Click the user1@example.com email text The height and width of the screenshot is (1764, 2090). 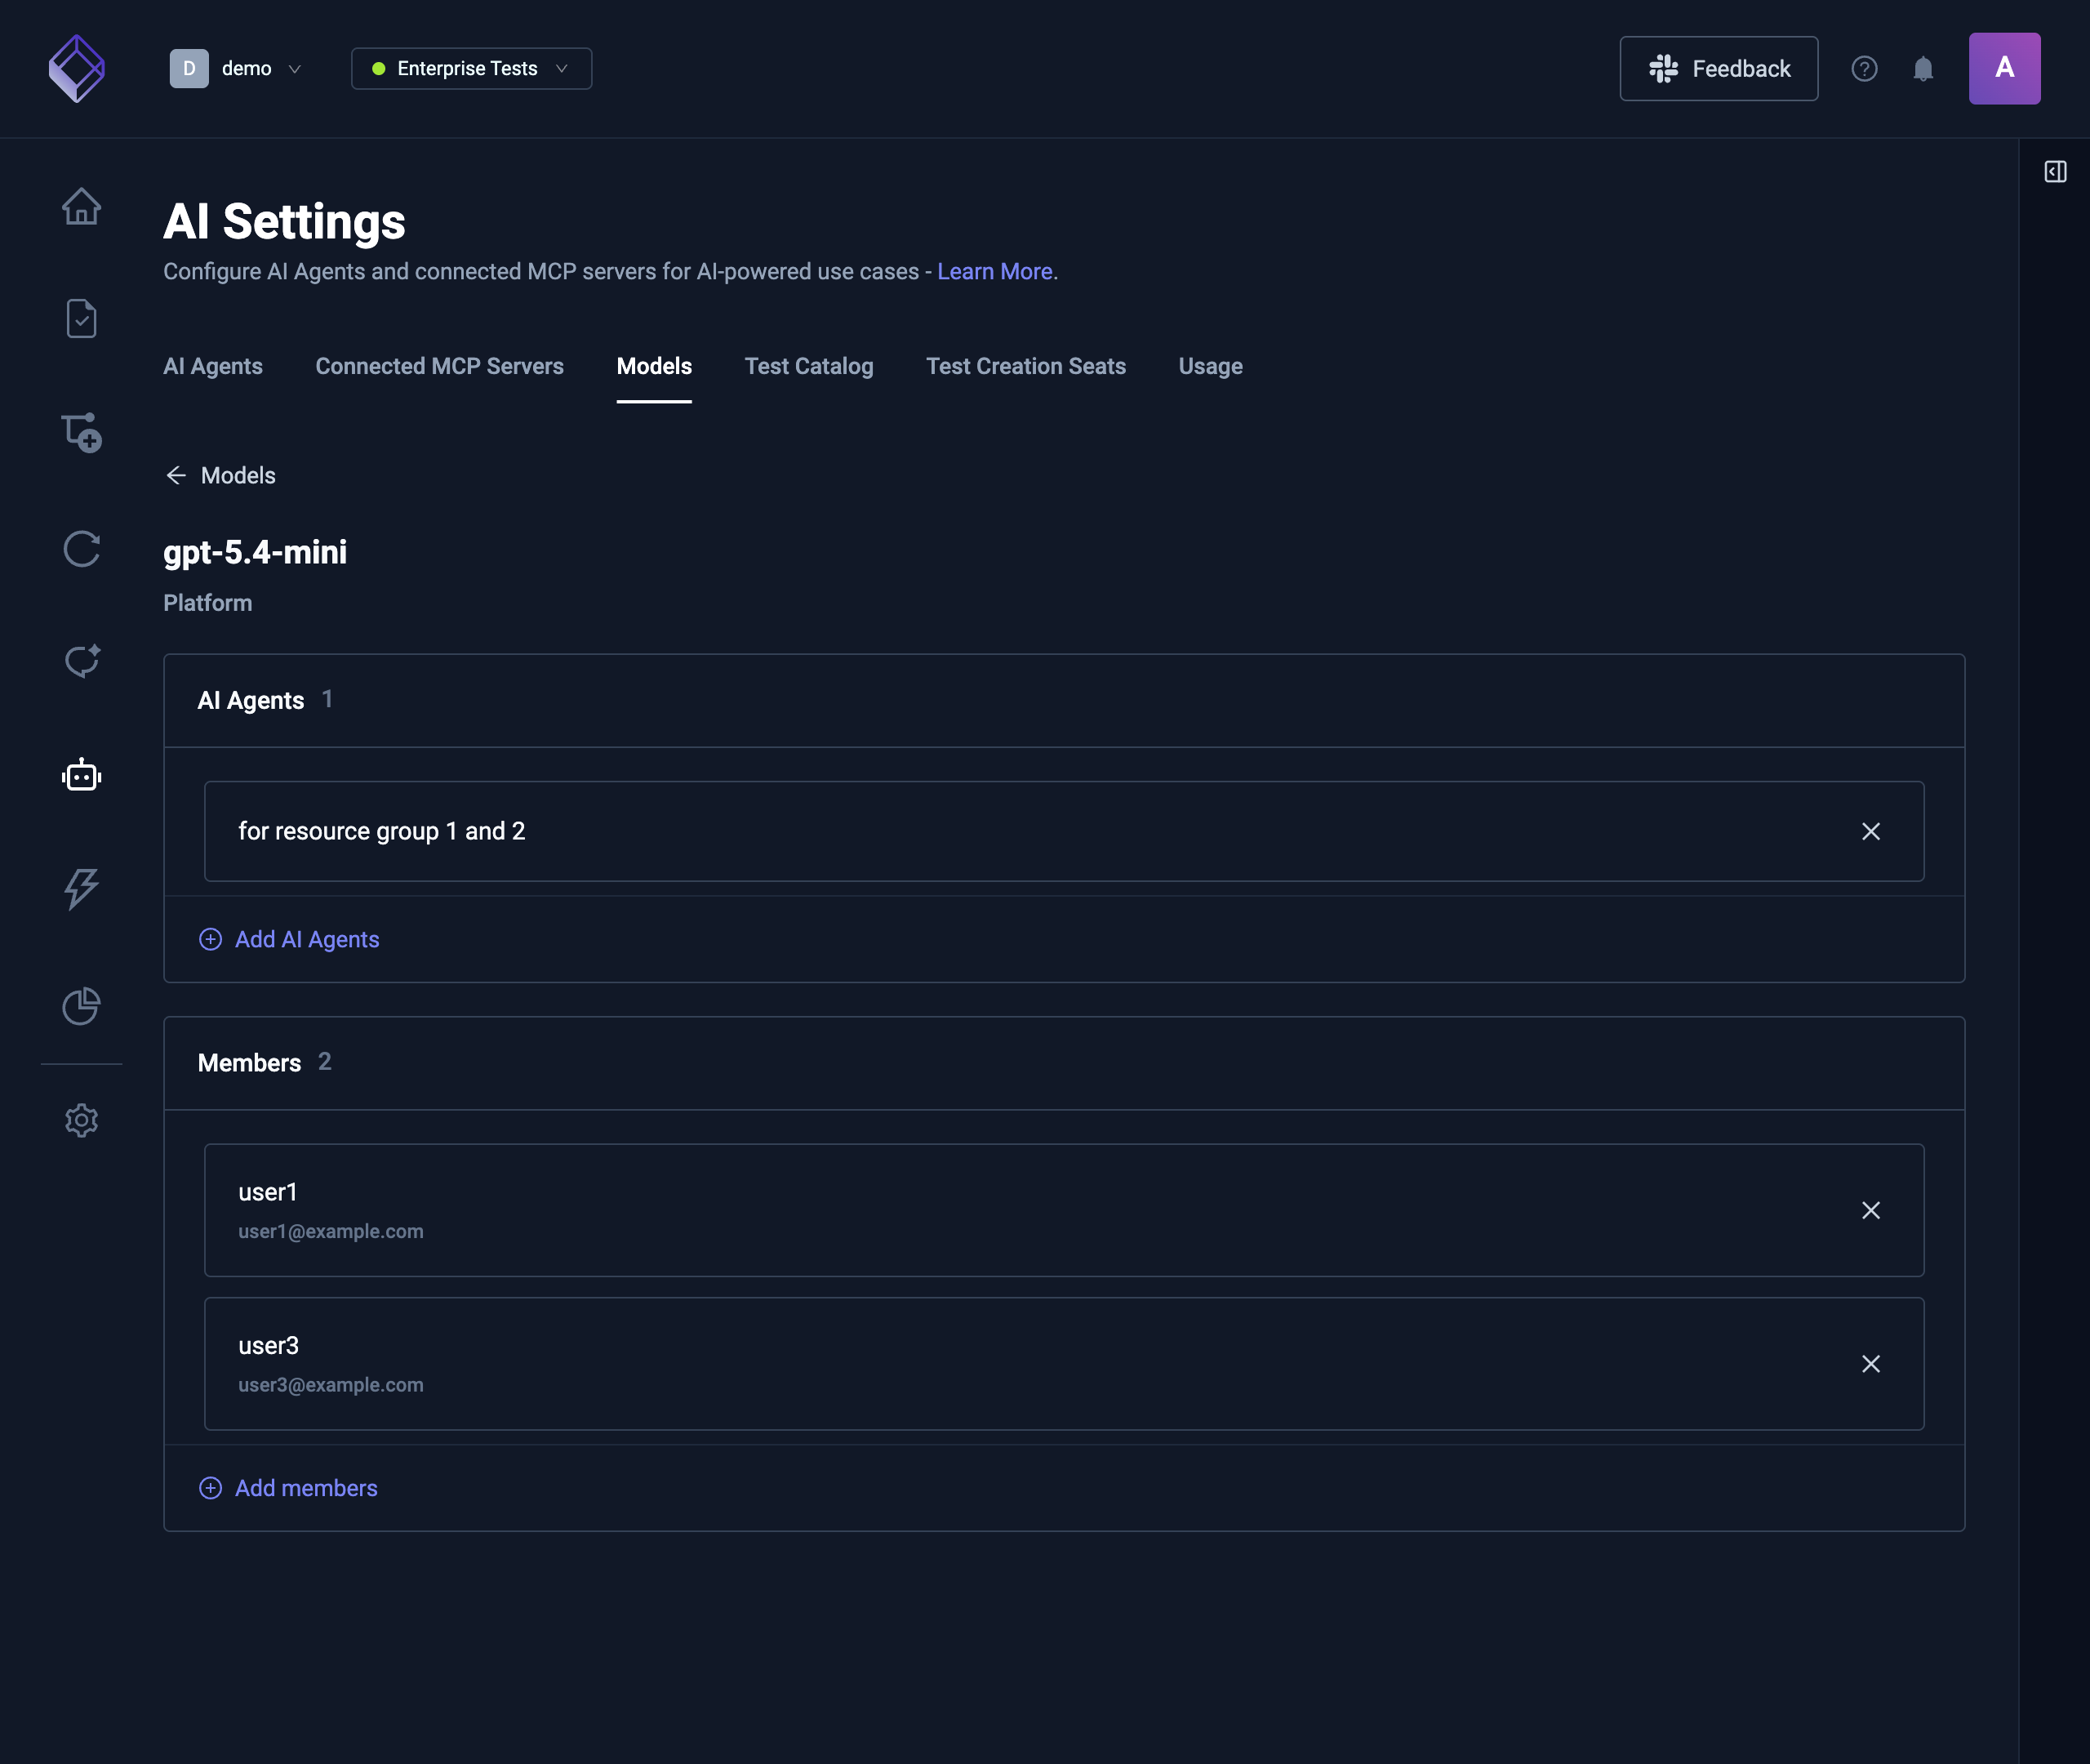(331, 1232)
